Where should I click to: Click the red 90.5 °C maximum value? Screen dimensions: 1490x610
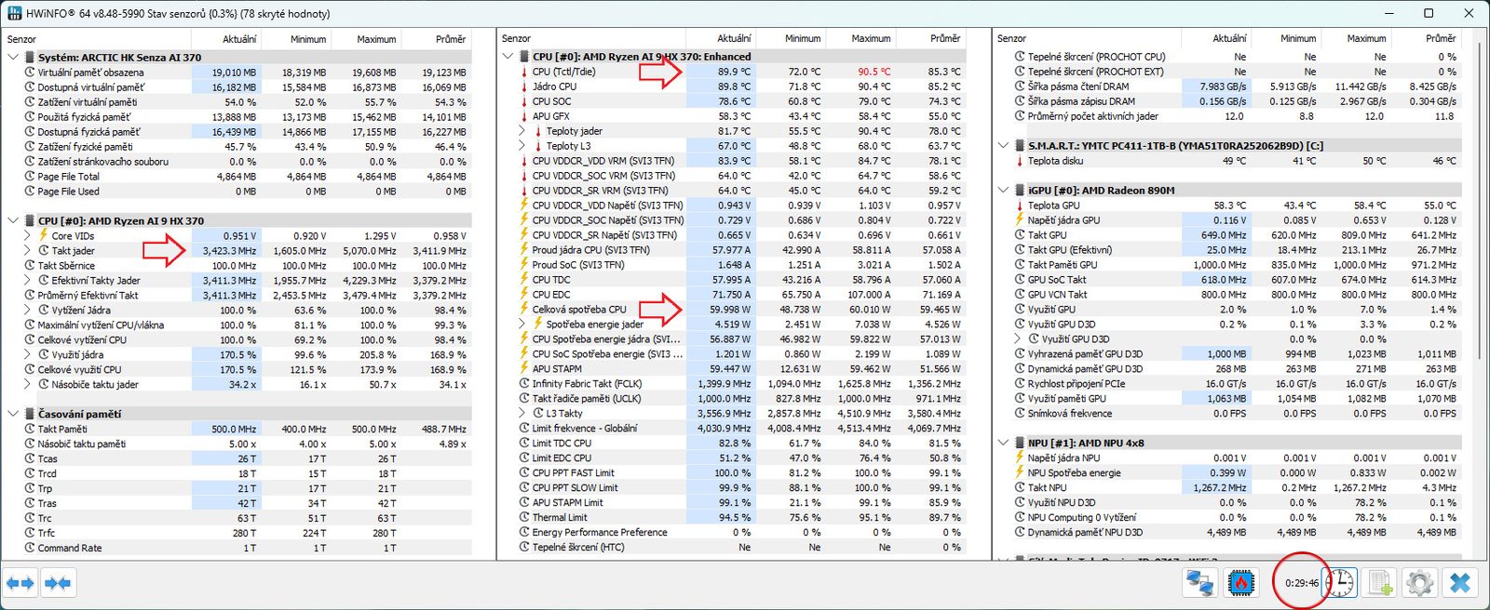tap(874, 72)
